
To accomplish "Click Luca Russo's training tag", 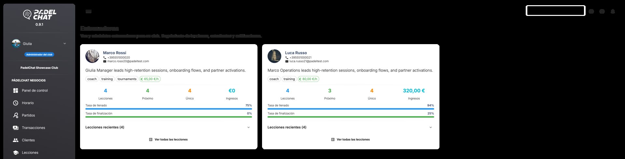I will click(289, 79).
